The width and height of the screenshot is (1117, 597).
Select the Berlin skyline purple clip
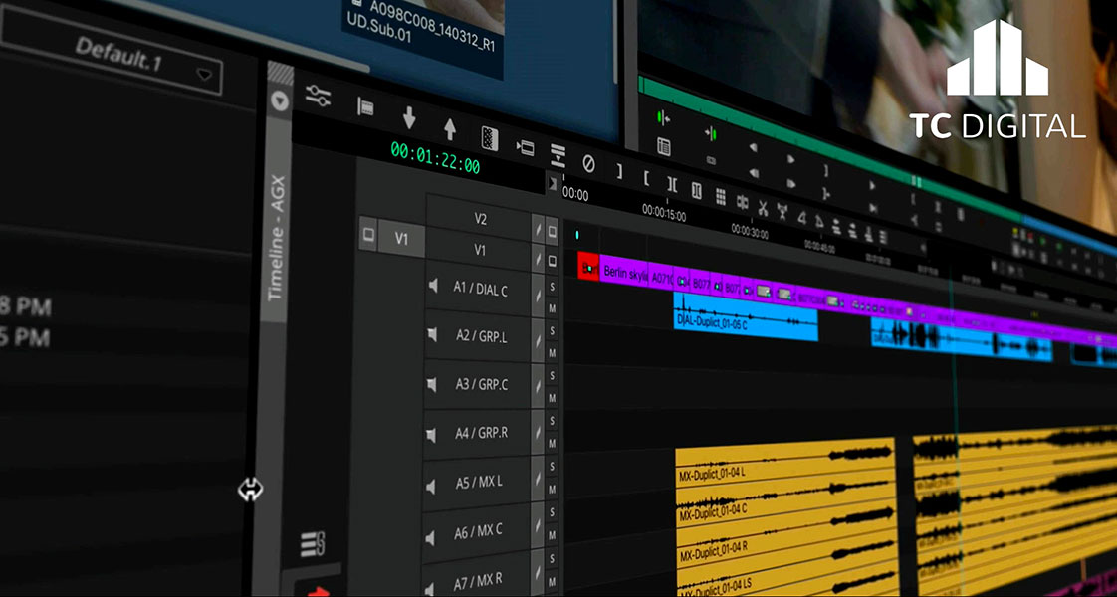tap(624, 272)
